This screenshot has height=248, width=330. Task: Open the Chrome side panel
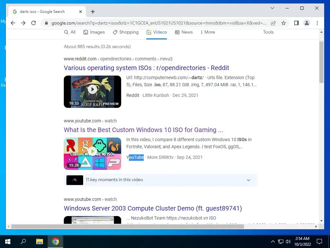[296, 23]
